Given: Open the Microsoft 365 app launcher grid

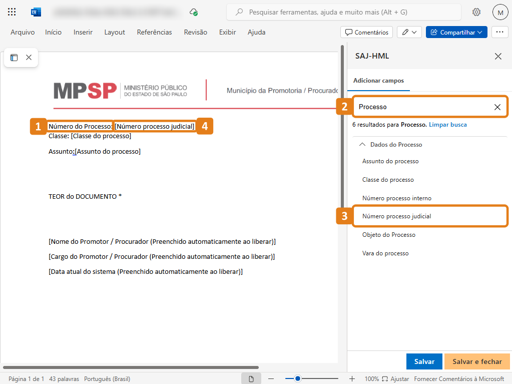Looking at the screenshot, I should tap(12, 12).
